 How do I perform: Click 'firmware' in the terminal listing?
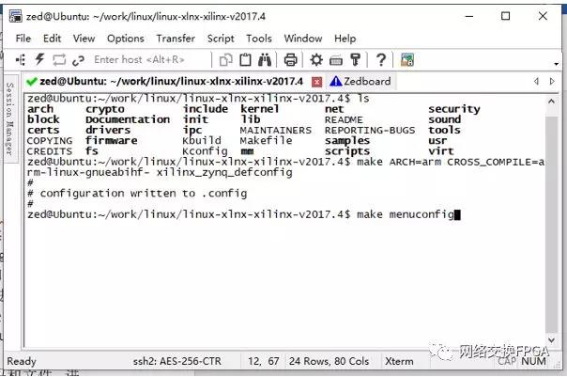[112, 140]
